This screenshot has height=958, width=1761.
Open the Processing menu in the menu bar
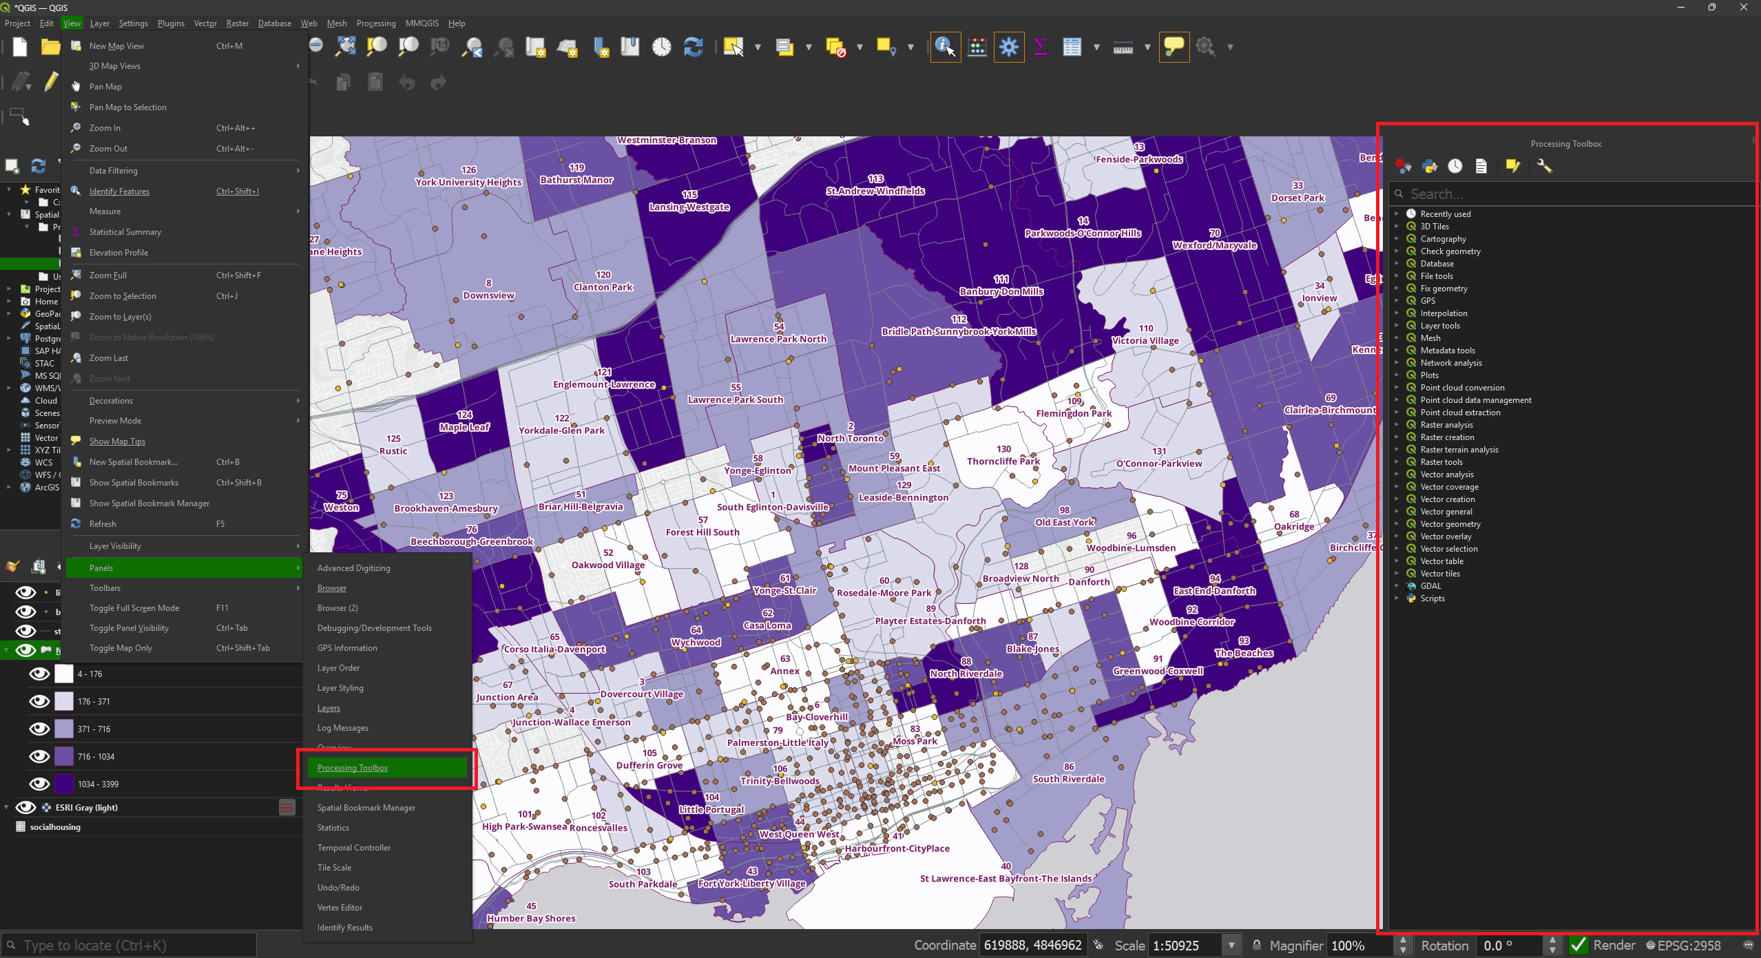tap(376, 23)
